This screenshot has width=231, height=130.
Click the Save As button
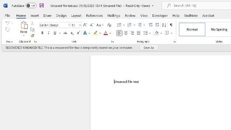pos(149,48)
